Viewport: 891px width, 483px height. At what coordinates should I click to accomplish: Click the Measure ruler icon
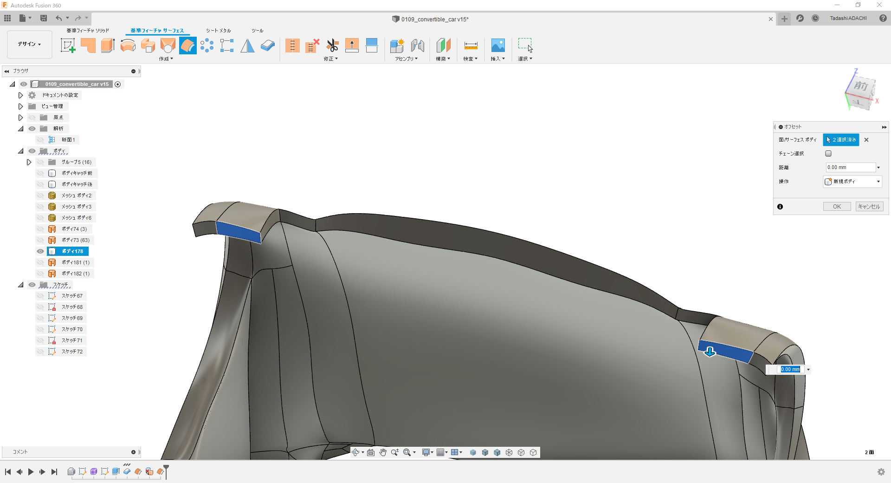pos(471,46)
